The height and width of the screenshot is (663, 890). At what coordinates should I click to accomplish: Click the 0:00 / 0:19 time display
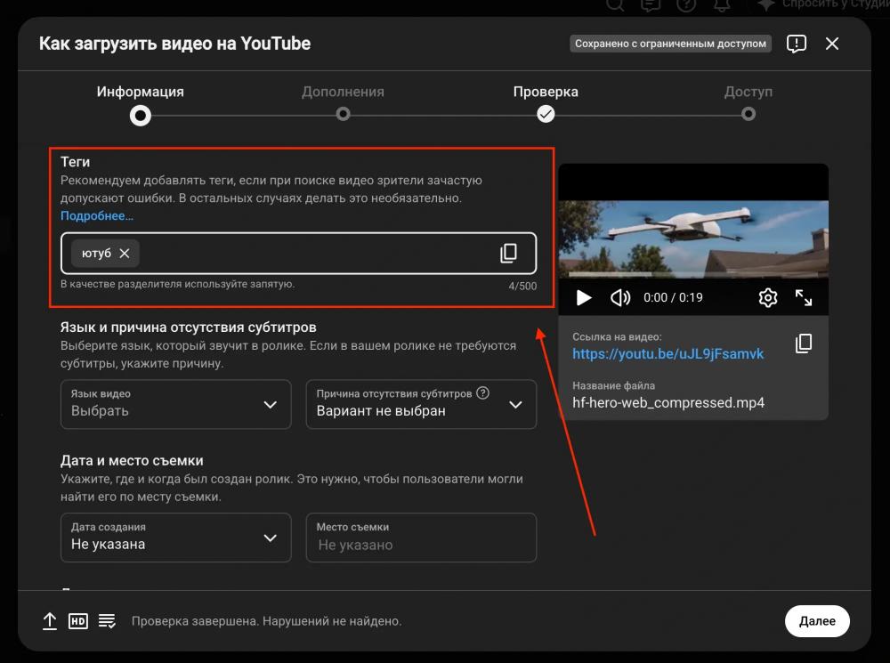[673, 297]
